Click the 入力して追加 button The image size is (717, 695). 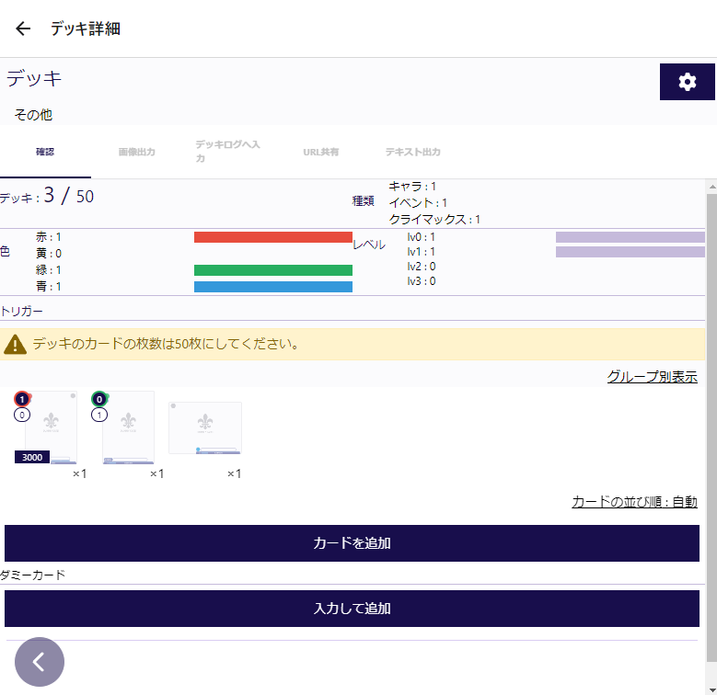click(x=352, y=609)
